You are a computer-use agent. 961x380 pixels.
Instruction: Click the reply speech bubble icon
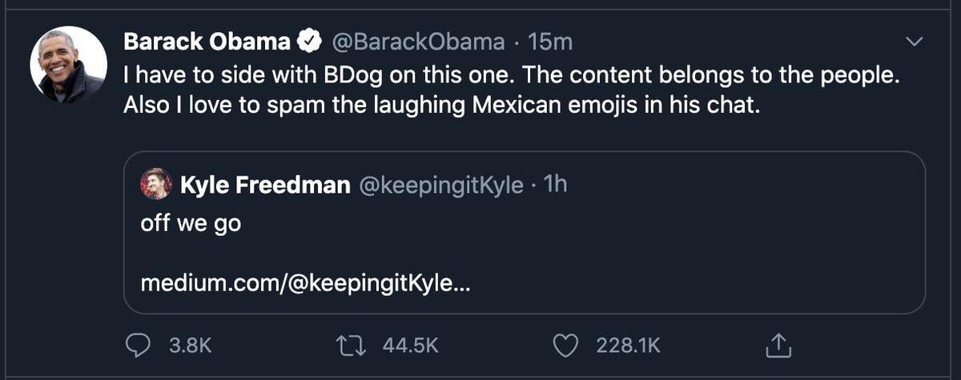point(139,345)
